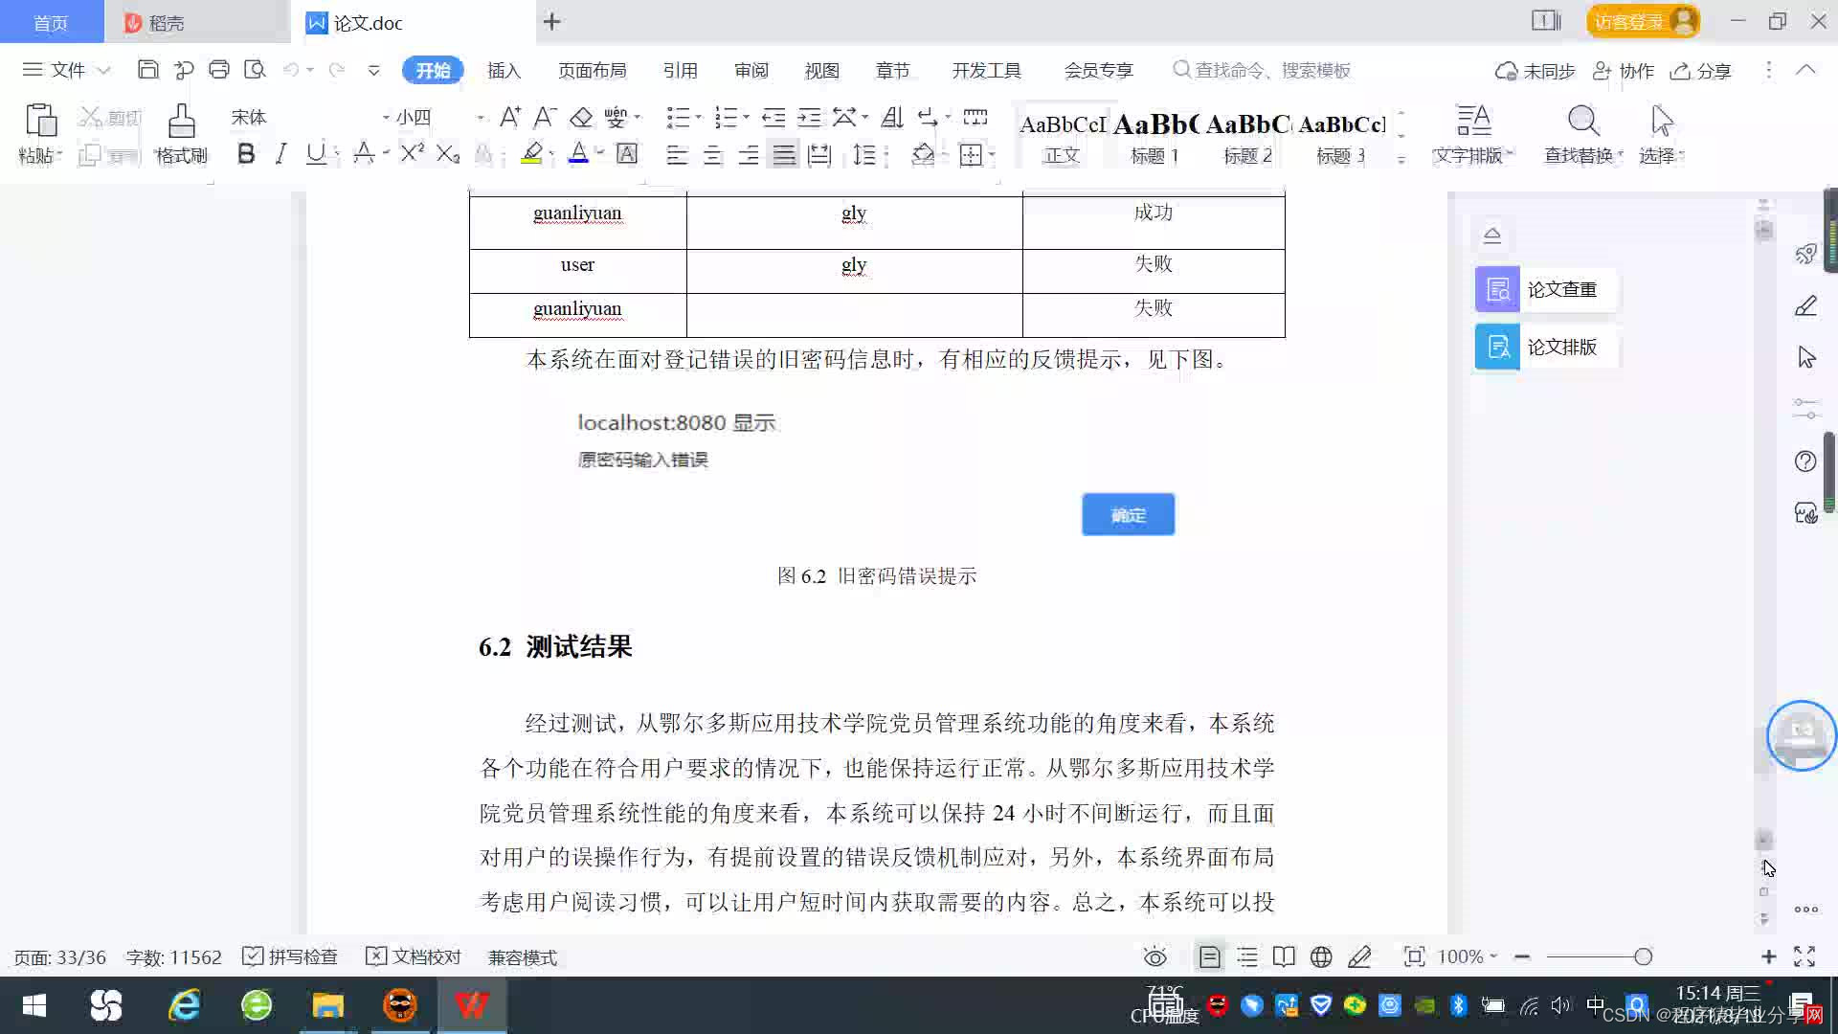The width and height of the screenshot is (1838, 1034).
Task: Click the zoom slider handle in status bar
Action: tap(1643, 956)
